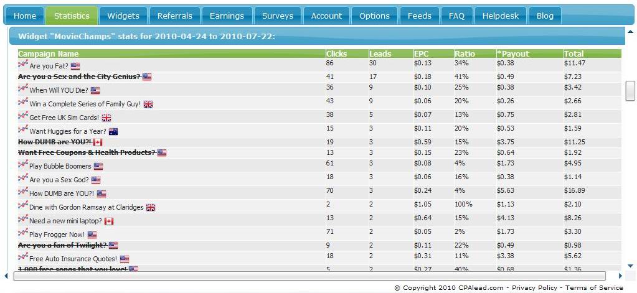The height and width of the screenshot is (293, 637).
Task: Open the Account tab
Action: coord(326,16)
